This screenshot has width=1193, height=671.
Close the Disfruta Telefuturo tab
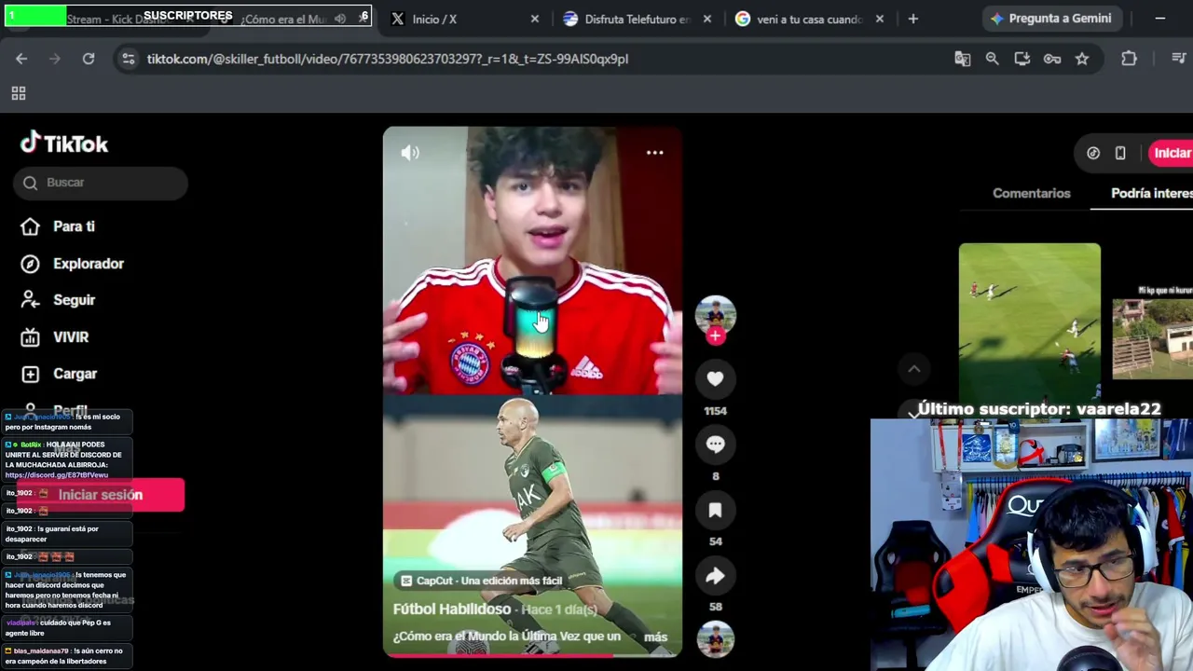tap(707, 19)
